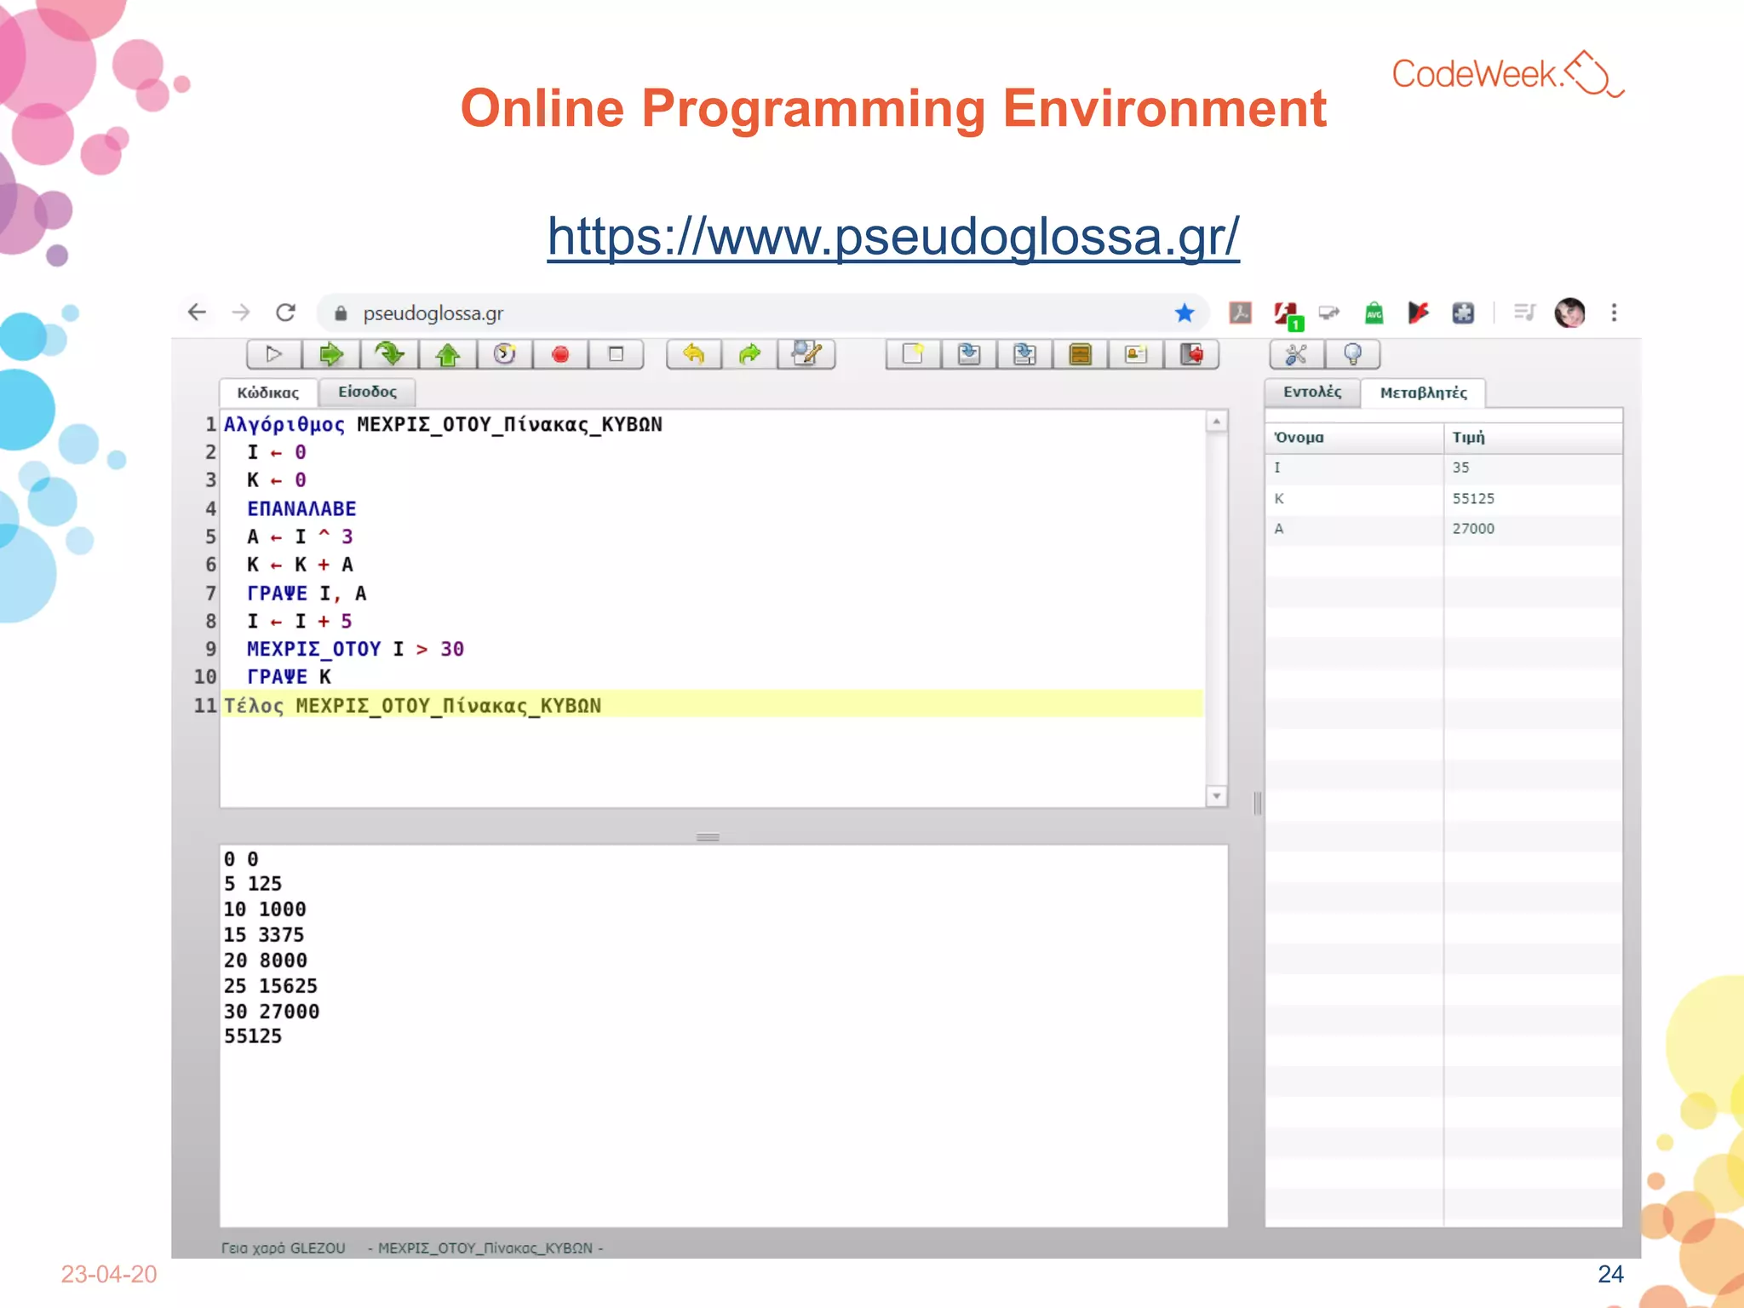Click highlighted line 'Τέλος ΜΕΧΡΙΣ_ΟΤΟΥ_Πίνακας_ΚΥΒΩΝ'

coord(712,705)
